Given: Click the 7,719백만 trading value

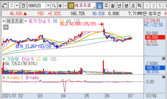Looking at the screenshot, I should [x=138, y=14].
